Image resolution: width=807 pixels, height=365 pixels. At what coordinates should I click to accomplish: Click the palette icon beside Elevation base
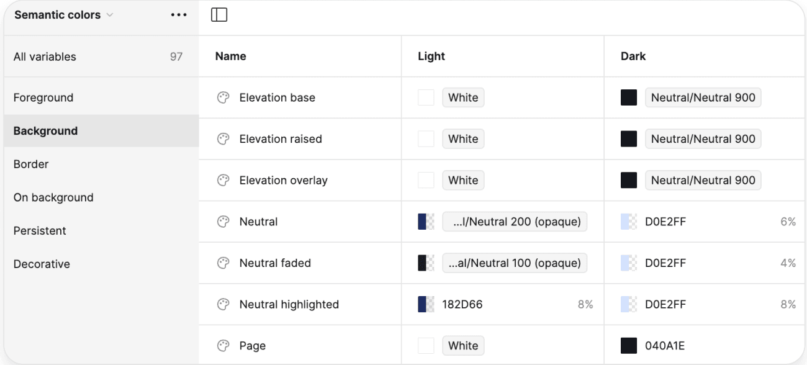point(223,97)
